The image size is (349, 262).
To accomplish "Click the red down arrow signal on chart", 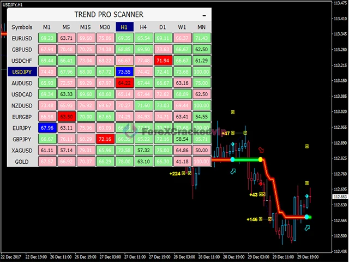I will [261, 150].
